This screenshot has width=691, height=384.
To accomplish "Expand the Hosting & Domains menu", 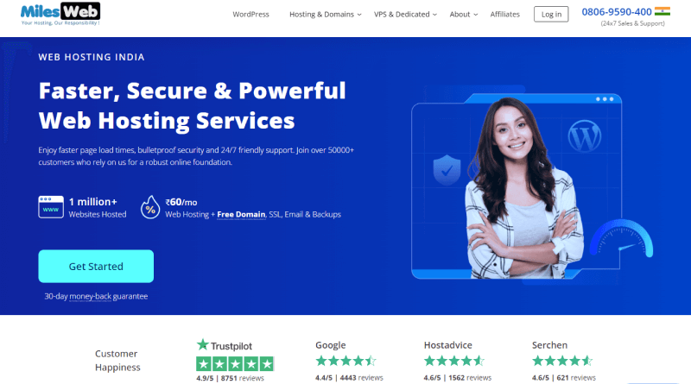I will (x=326, y=15).
